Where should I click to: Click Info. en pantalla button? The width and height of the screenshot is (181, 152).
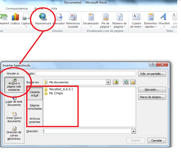(152, 74)
